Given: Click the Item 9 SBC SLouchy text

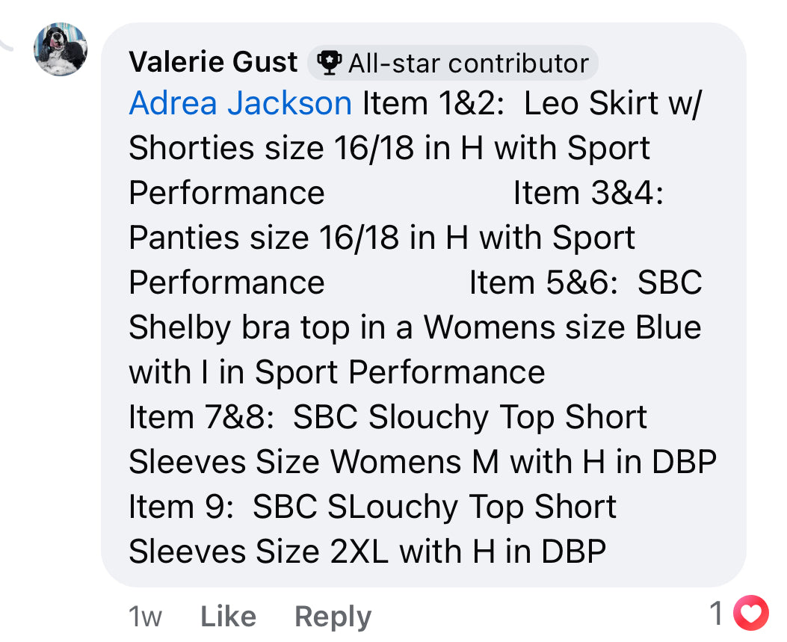Looking at the screenshot, I should [x=372, y=507].
